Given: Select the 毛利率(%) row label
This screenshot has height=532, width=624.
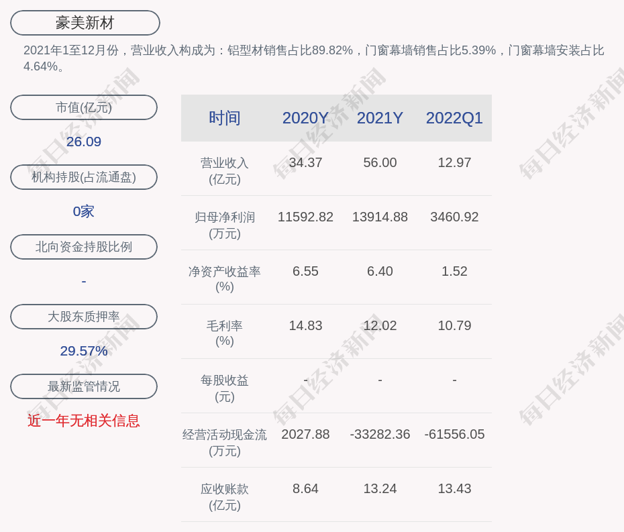Looking at the screenshot, I should click(x=225, y=333).
